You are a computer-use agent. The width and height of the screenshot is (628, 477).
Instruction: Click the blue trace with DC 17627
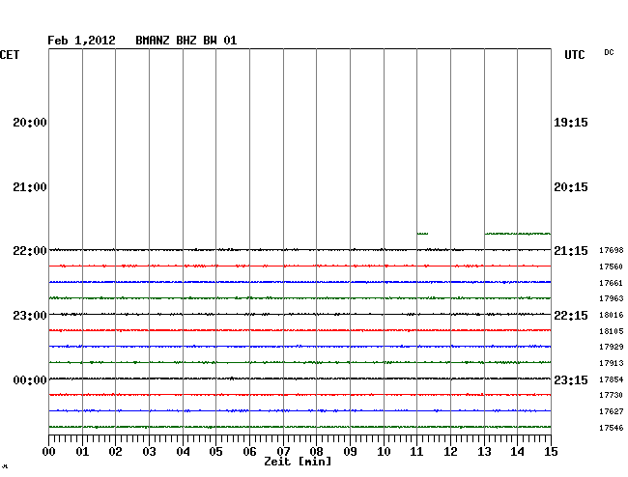pyautogui.click(x=300, y=411)
